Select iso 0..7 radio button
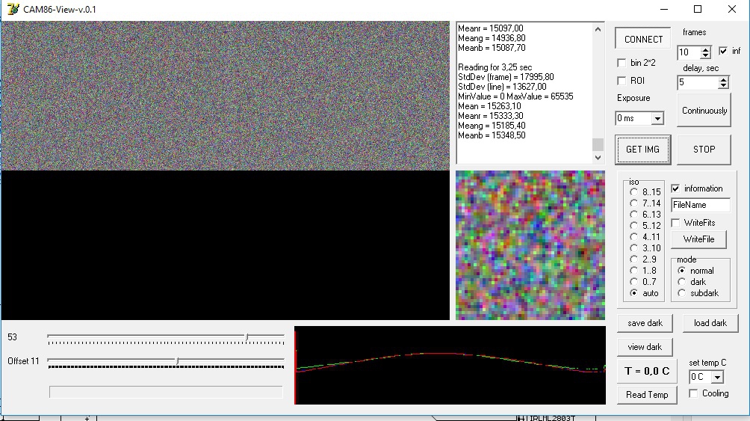750x421 pixels. pos(633,282)
